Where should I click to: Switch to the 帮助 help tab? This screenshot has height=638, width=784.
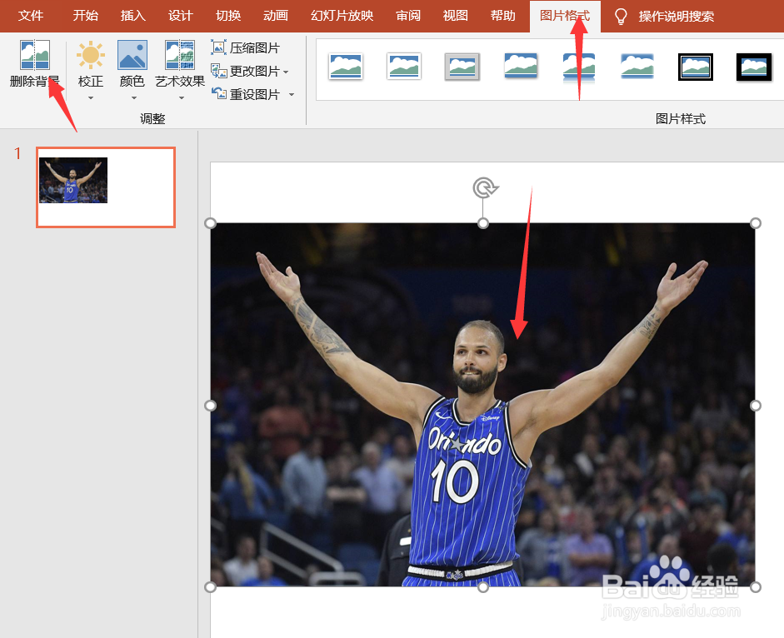(503, 16)
